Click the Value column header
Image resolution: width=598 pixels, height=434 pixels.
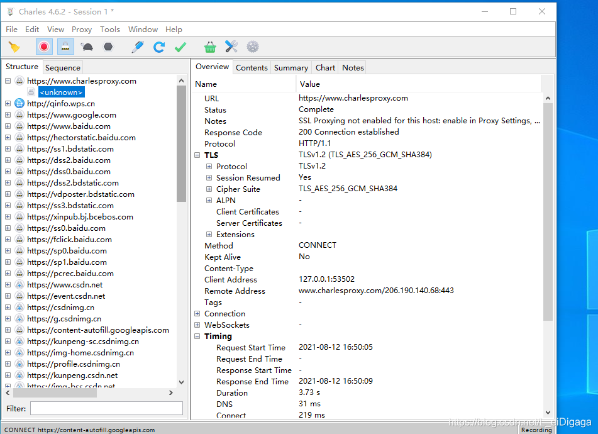(418, 84)
